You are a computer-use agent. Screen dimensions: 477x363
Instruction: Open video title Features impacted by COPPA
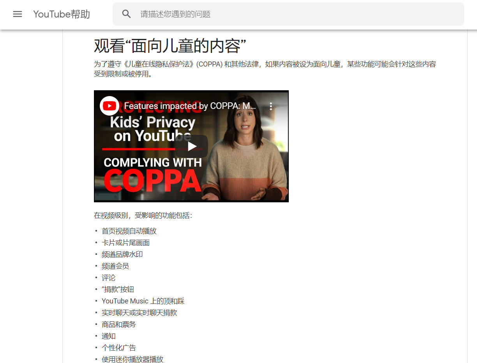pos(190,106)
